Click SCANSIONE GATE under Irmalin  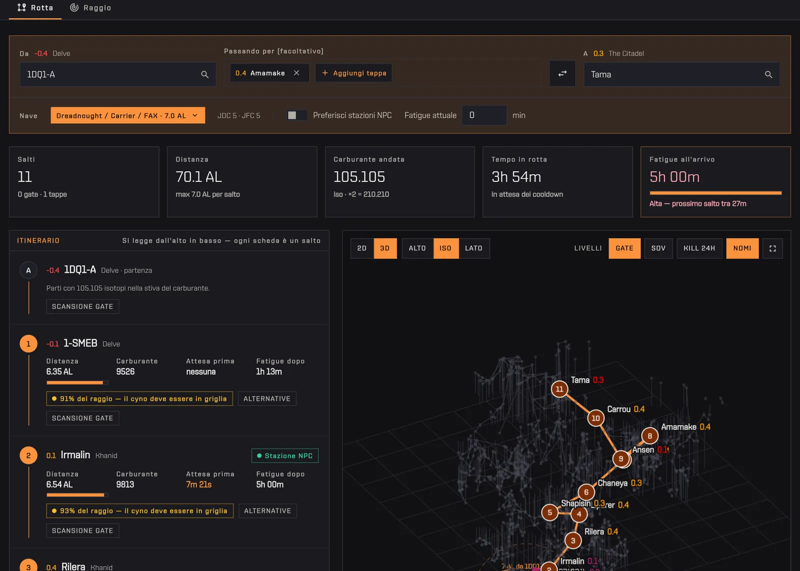coord(82,531)
